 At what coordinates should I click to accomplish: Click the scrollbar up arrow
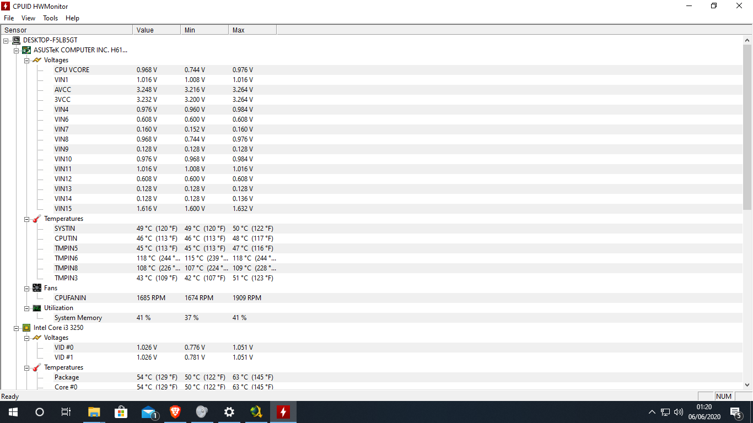pyautogui.click(x=747, y=40)
